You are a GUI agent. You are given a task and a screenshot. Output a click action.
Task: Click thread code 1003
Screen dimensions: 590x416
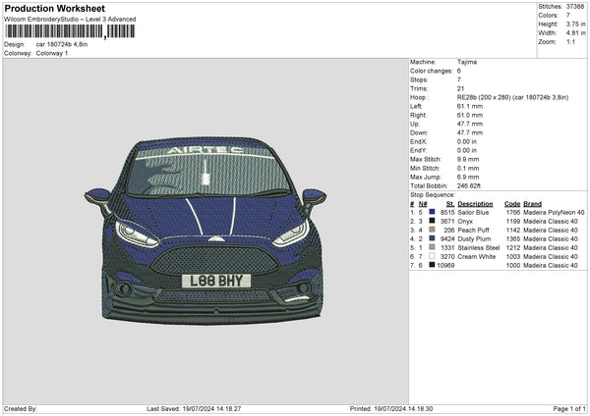pos(513,257)
